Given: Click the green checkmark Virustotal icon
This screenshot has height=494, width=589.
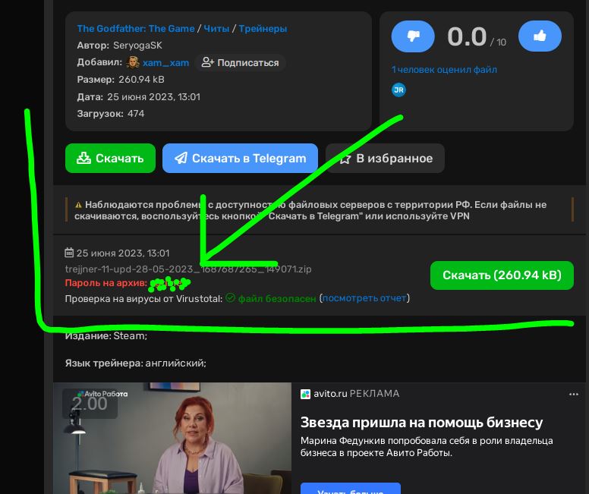Looking at the screenshot, I should click(230, 298).
